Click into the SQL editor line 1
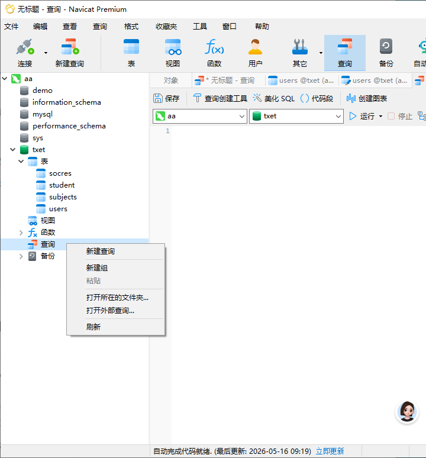Viewport: 426px width, 458px height. pos(298,131)
